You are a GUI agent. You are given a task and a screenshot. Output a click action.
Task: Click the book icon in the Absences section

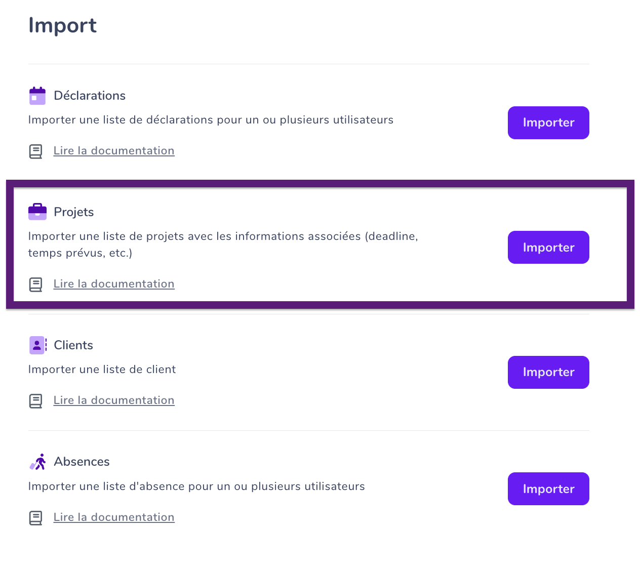35,518
